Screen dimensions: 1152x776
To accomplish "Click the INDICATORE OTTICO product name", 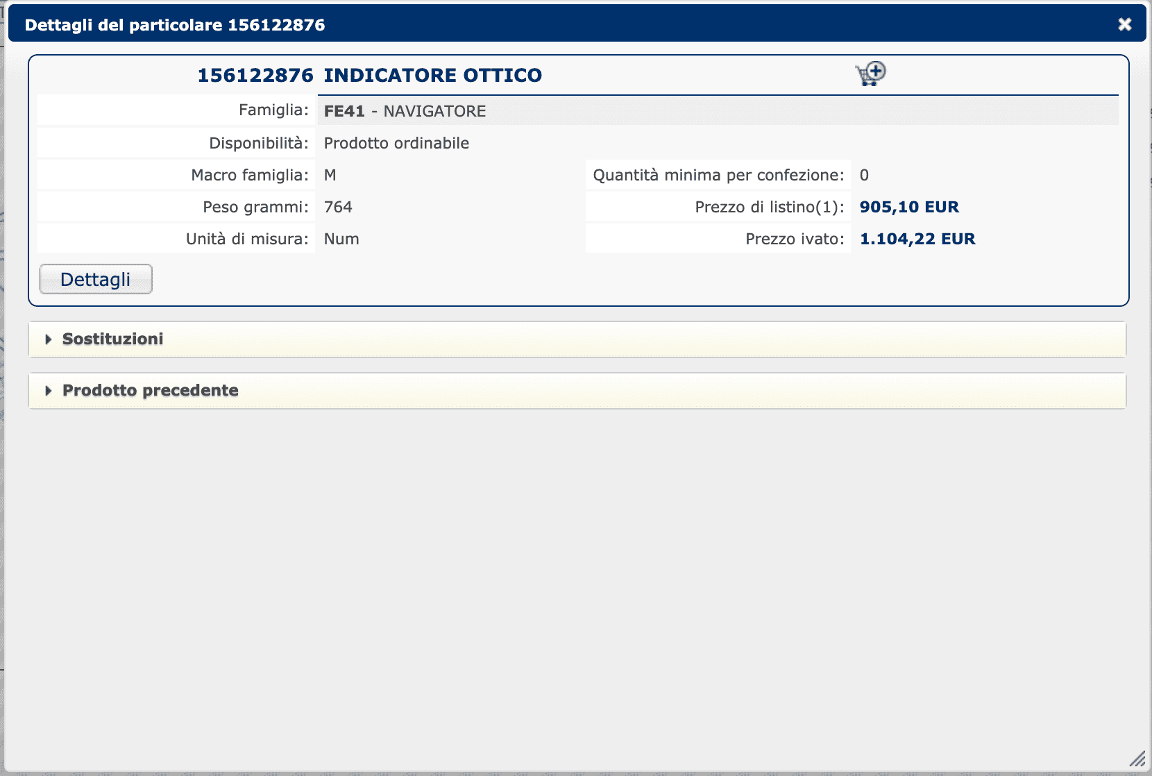I will (432, 75).
